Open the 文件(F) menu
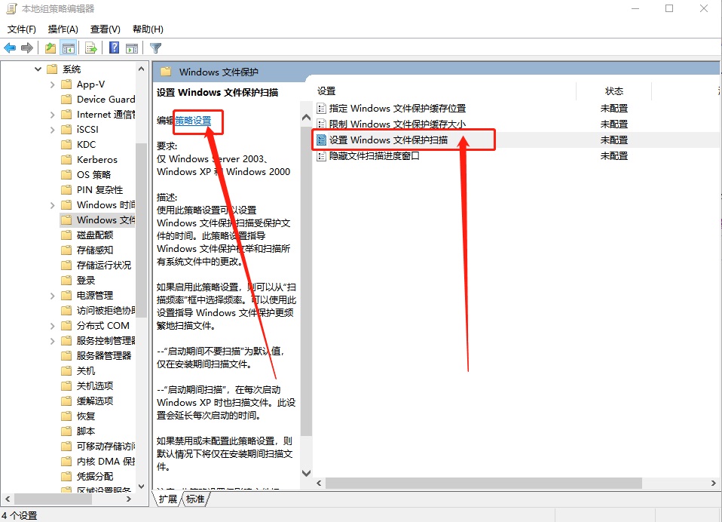The image size is (722, 522). [x=22, y=29]
